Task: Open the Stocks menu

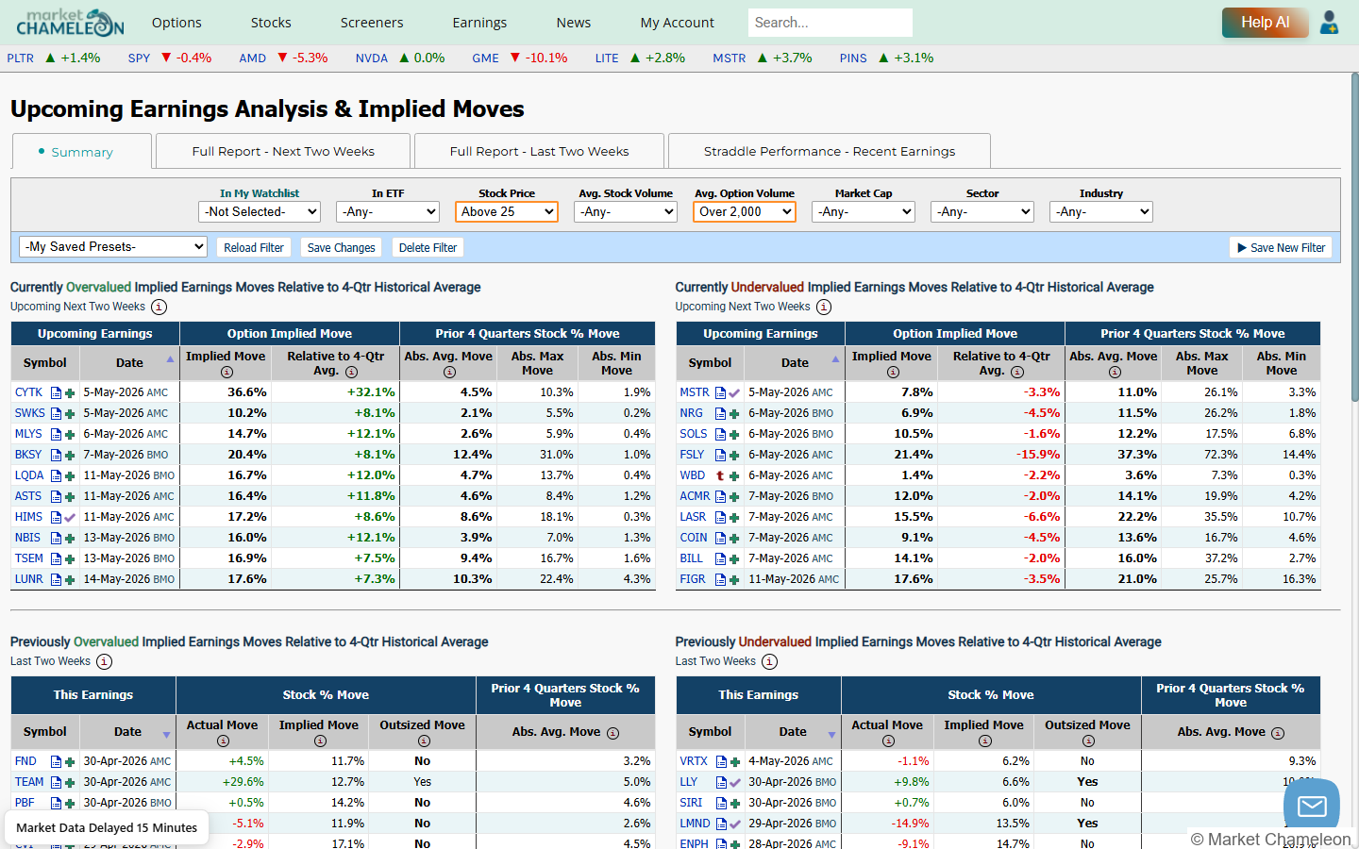Action: 271,23
